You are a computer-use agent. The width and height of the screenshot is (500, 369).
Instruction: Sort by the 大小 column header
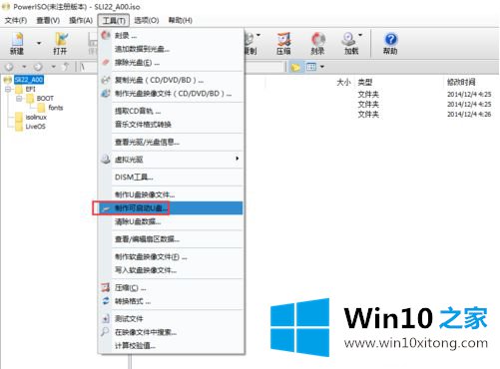click(343, 82)
